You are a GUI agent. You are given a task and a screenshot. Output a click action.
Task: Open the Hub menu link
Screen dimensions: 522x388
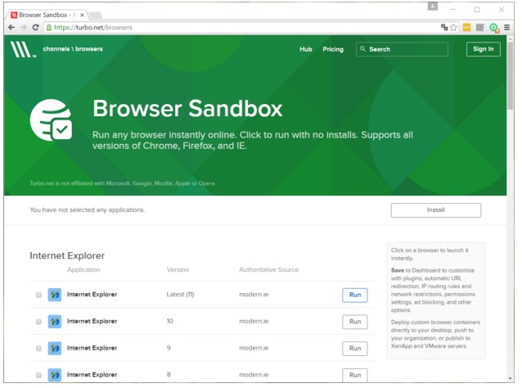[306, 49]
